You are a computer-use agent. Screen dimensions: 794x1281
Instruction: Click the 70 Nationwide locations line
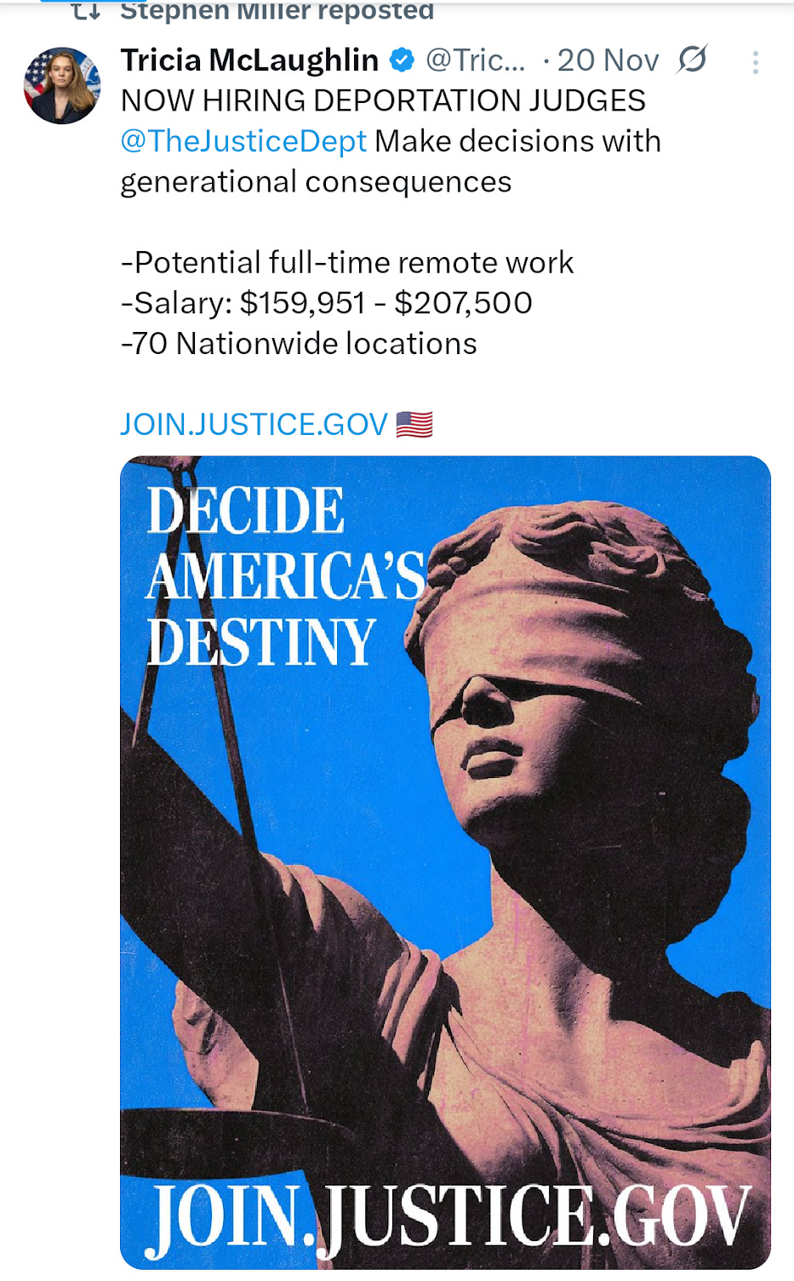tap(299, 344)
